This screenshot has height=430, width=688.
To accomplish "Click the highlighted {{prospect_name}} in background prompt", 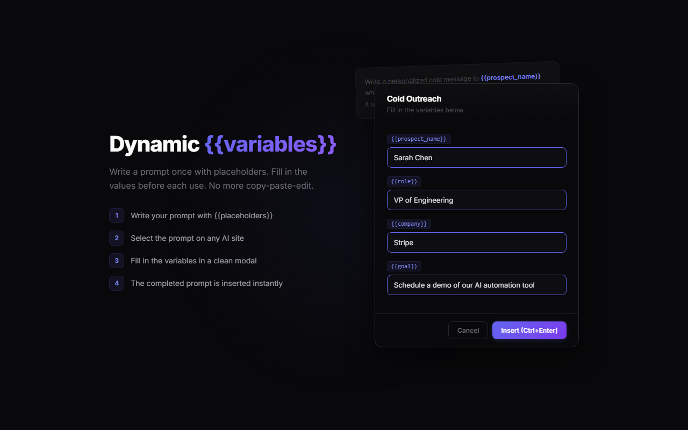I will 511,77.
